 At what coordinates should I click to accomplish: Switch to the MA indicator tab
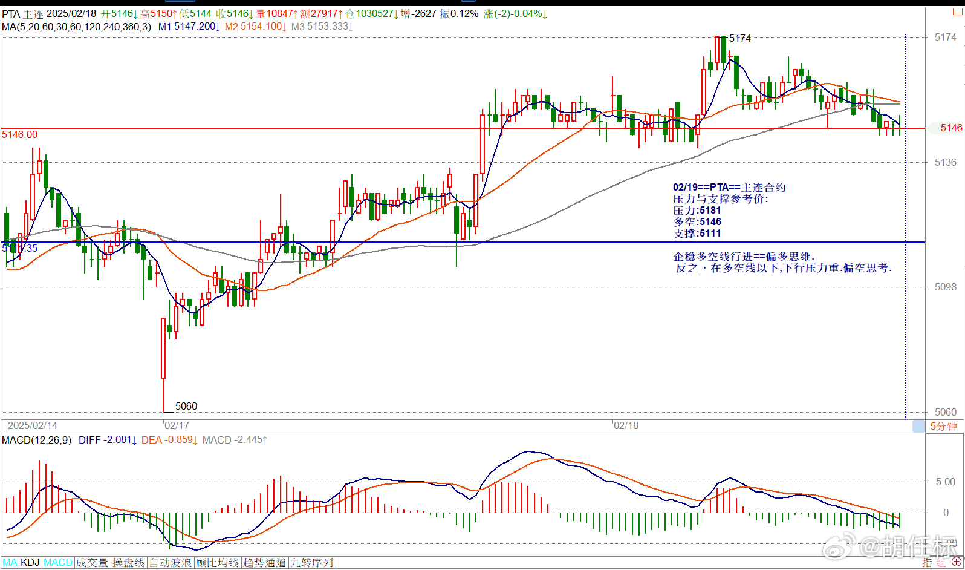pyautogui.click(x=10, y=563)
